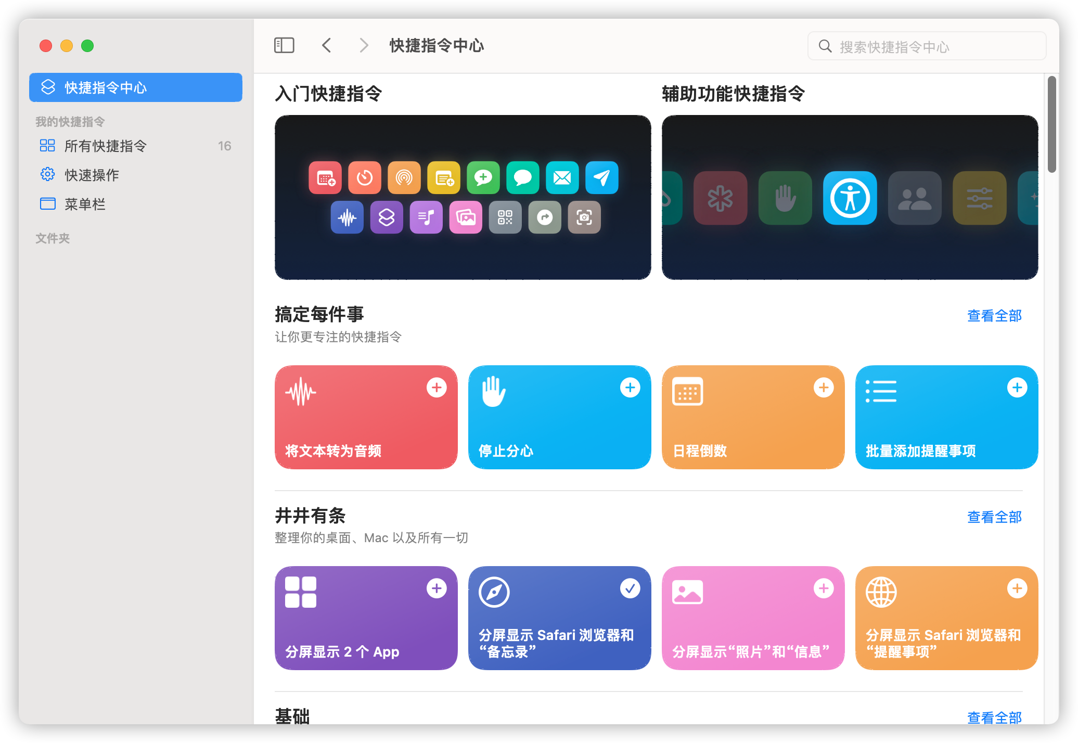This screenshot has height=743, width=1078.
Task: Click the purple Shortcuts icon in starter banner
Action: click(387, 217)
